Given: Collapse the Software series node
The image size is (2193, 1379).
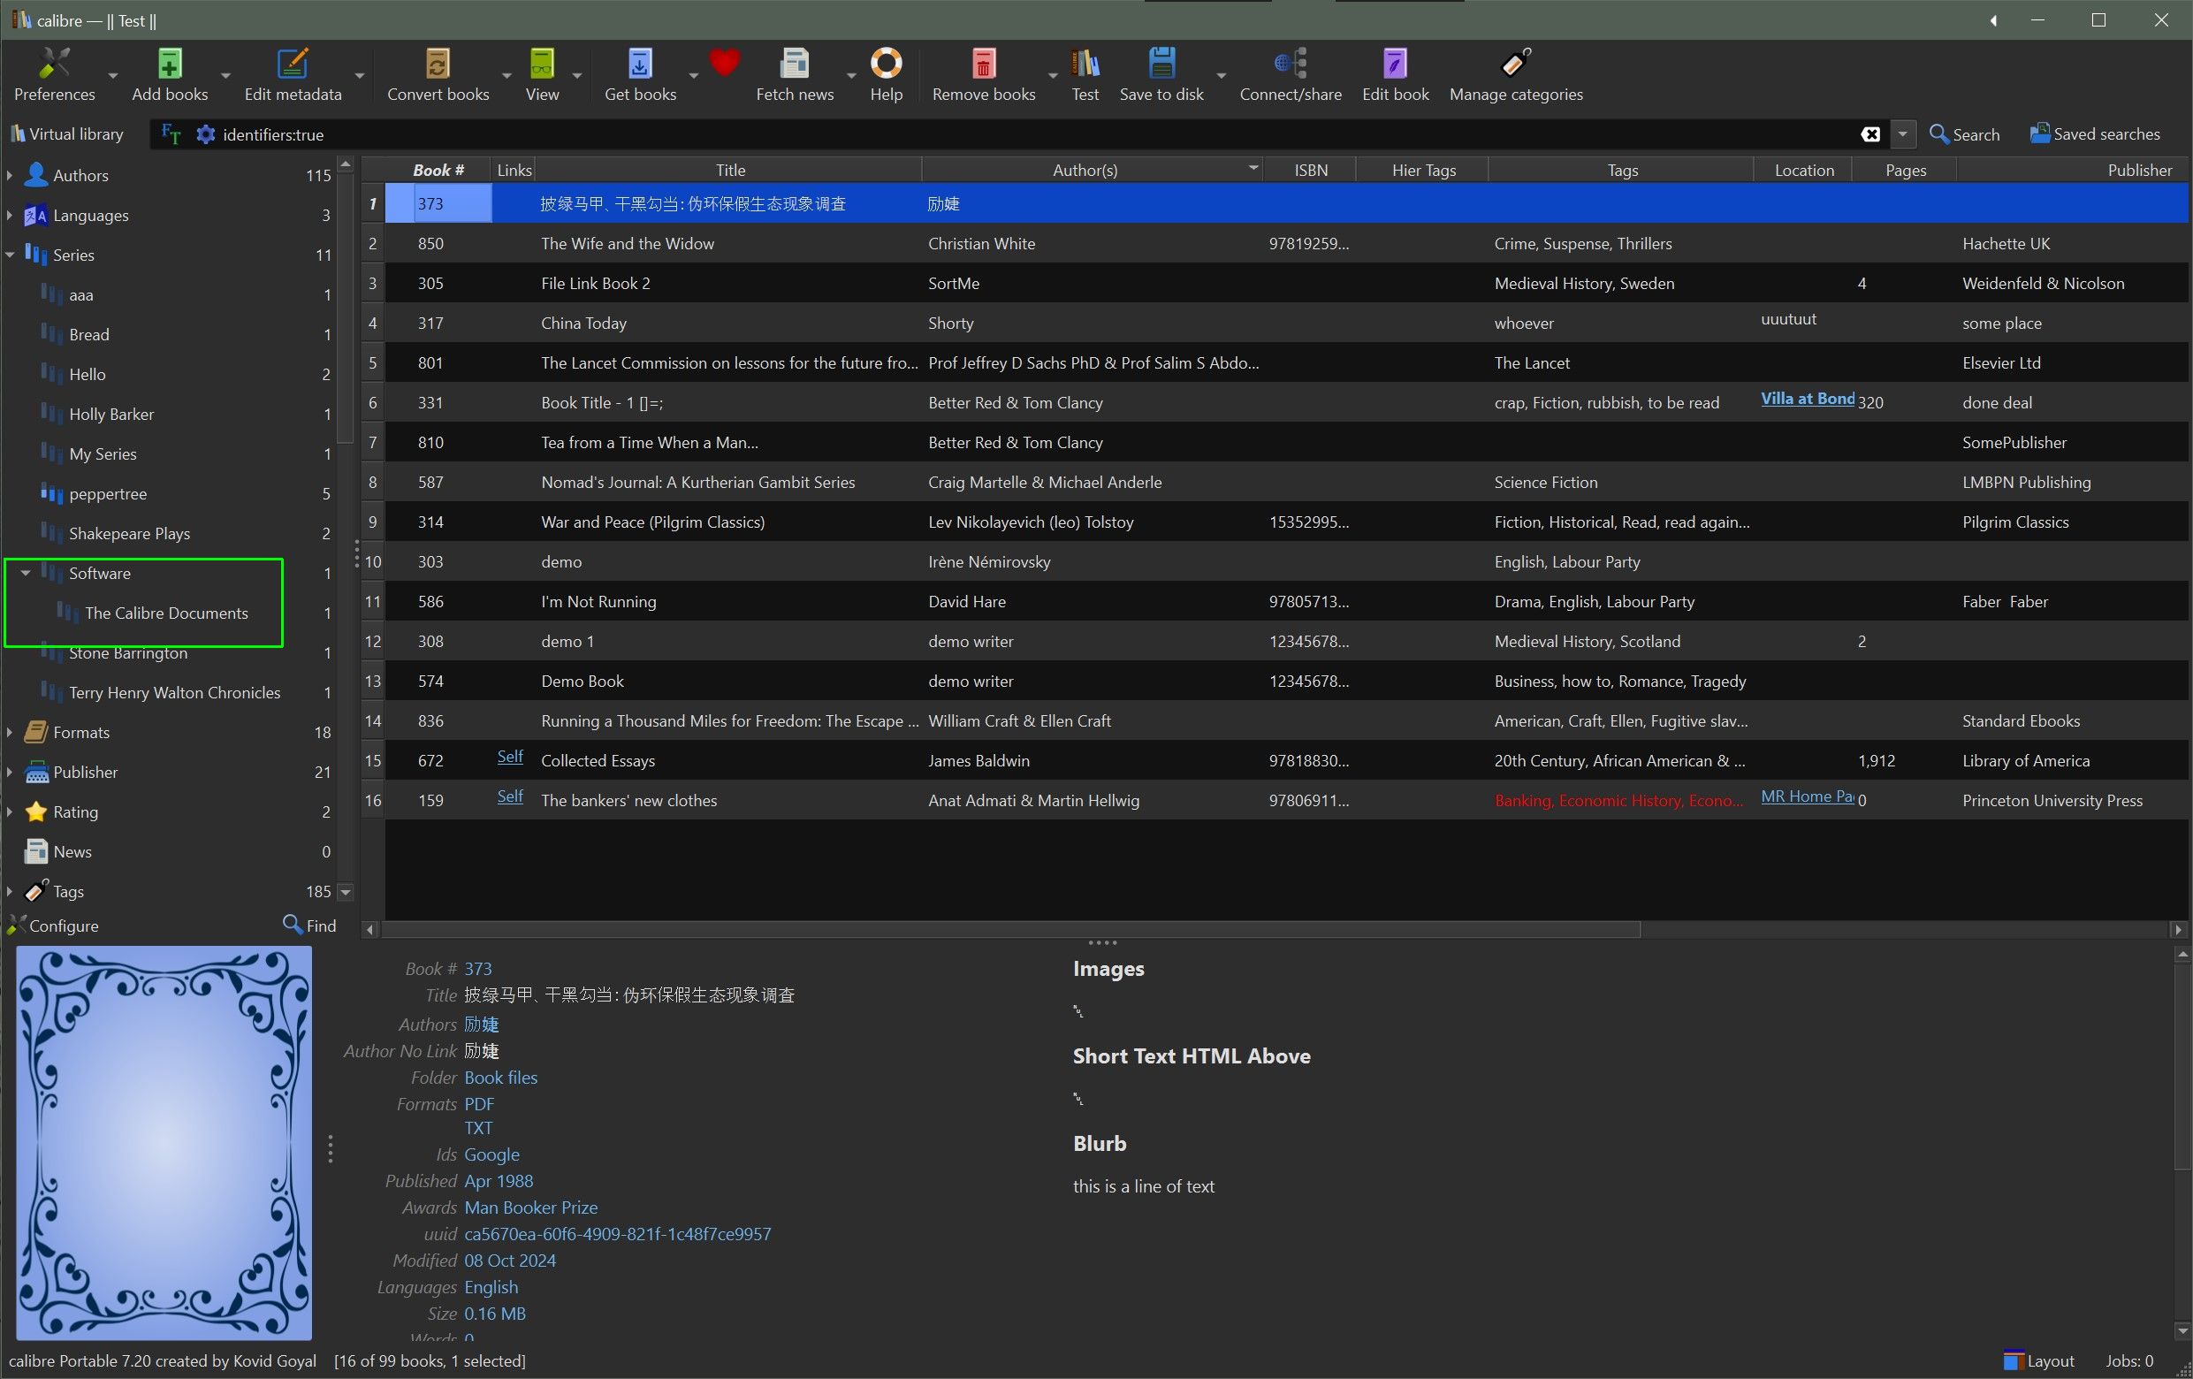Looking at the screenshot, I should pos(26,573).
